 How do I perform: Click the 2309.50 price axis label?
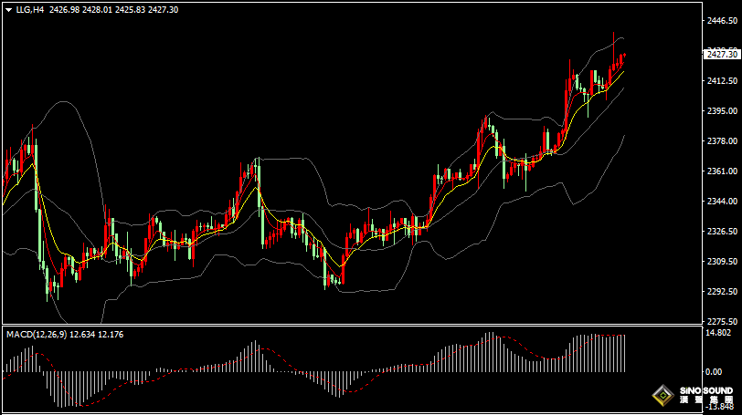(721, 262)
